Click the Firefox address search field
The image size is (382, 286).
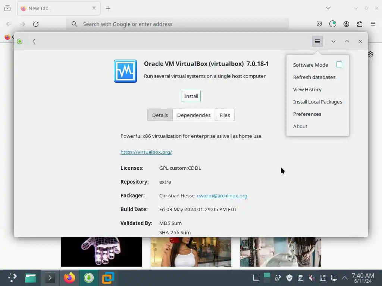coord(177,24)
